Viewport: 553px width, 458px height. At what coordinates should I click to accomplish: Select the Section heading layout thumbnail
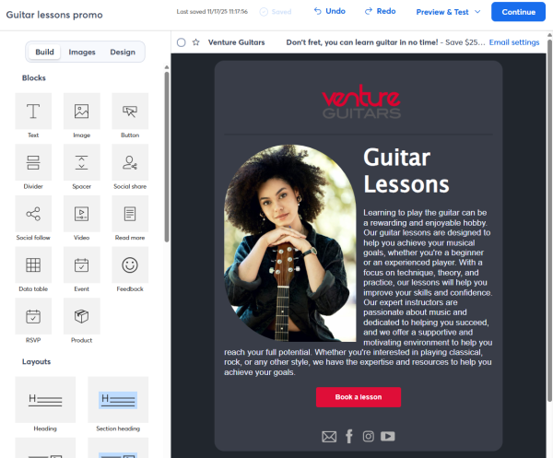[x=118, y=399]
